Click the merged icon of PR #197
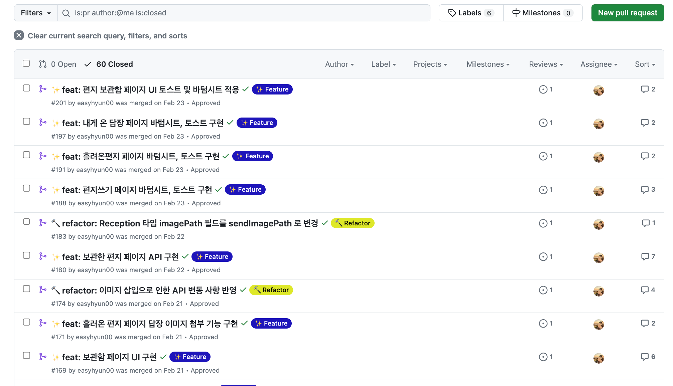673x386 pixels. pyautogui.click(x=43, y=122)
